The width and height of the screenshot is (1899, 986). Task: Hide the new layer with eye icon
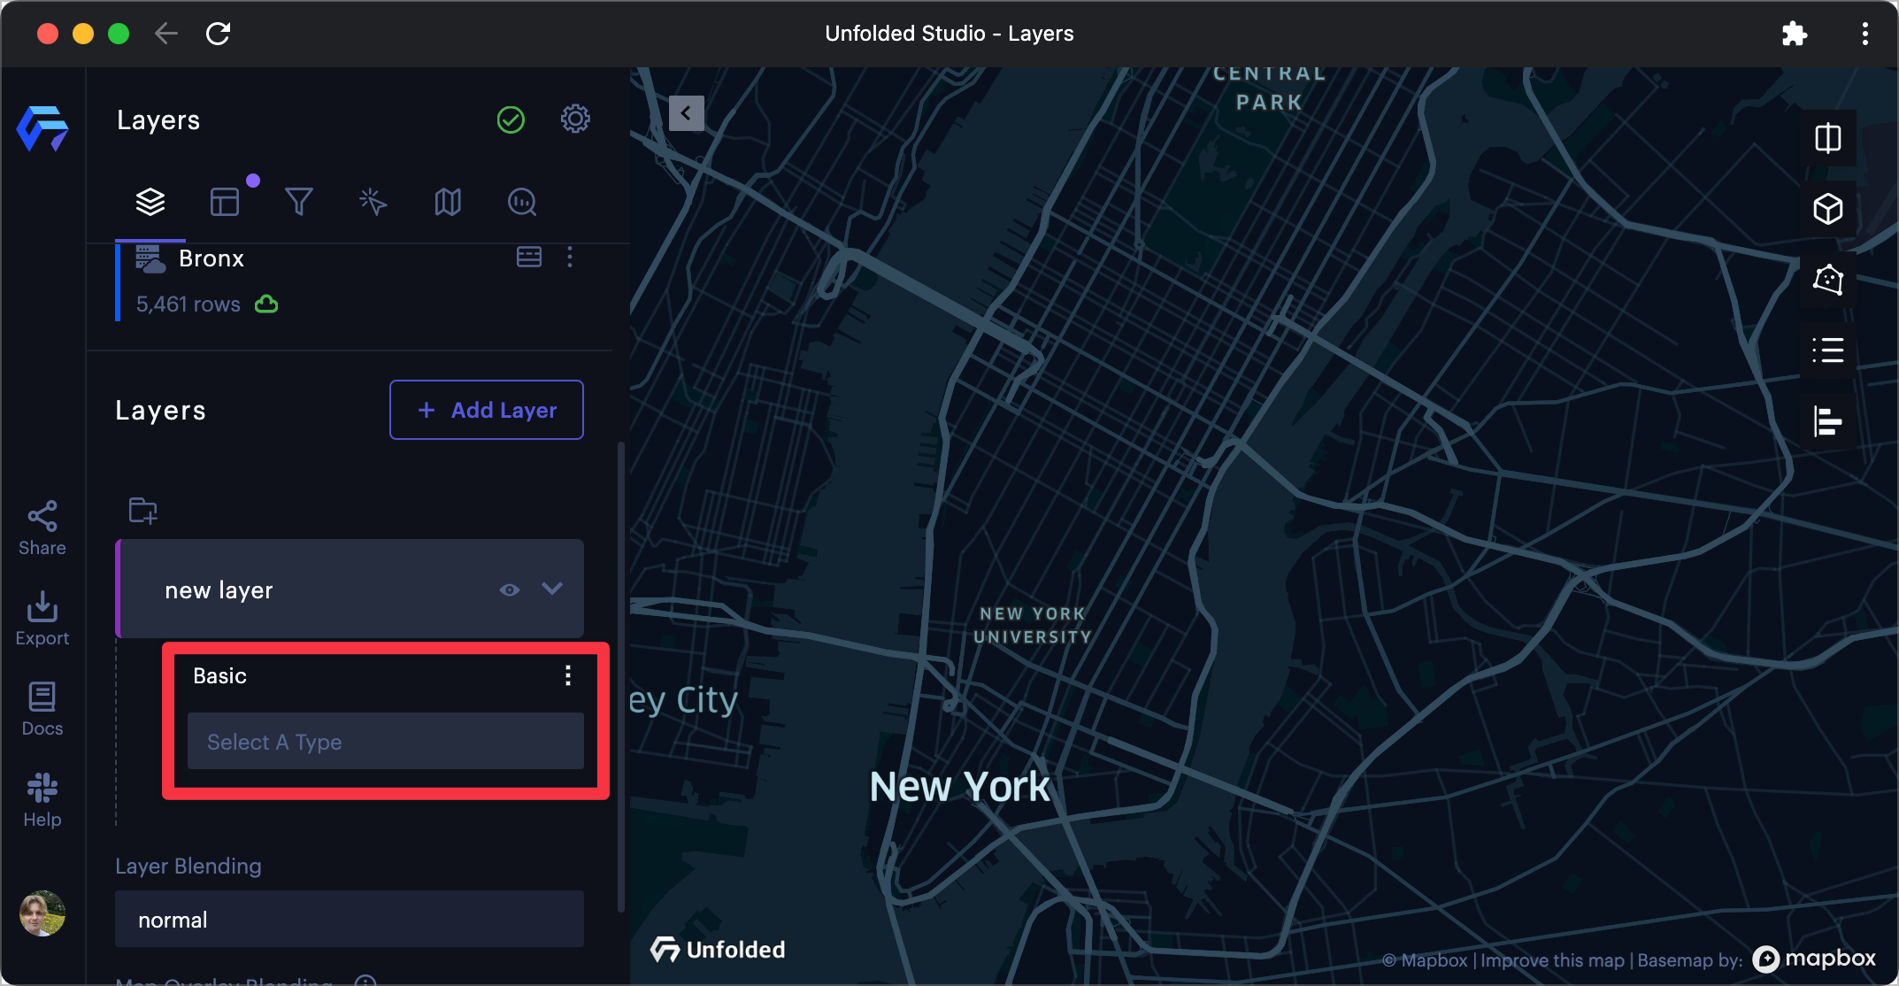point(509,589)
